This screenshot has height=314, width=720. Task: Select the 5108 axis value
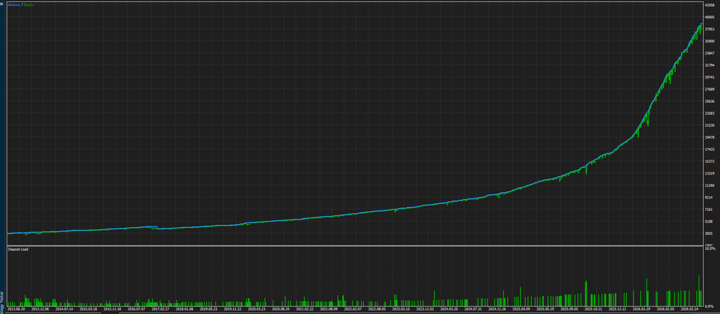[x=709, y=222]
